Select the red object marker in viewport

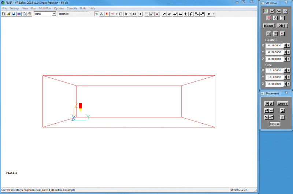[81, 106]
